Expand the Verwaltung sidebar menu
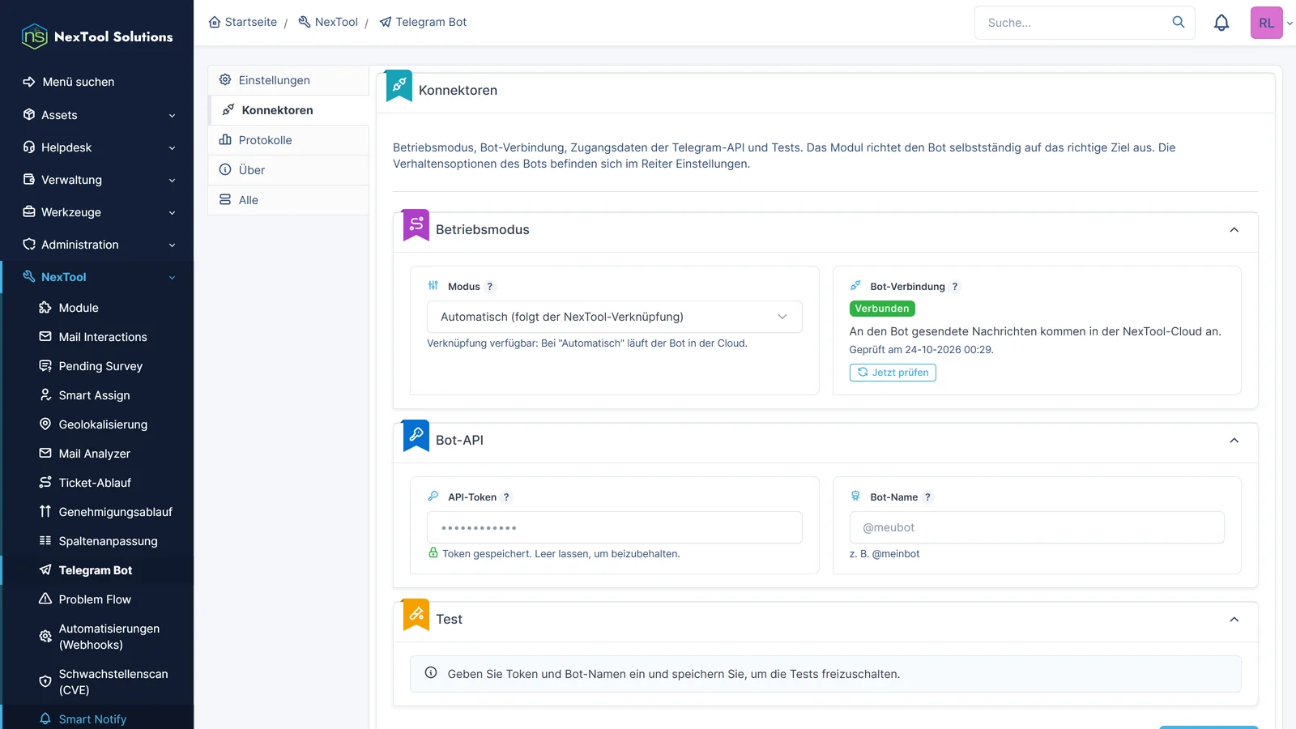 tap(97, 180)
